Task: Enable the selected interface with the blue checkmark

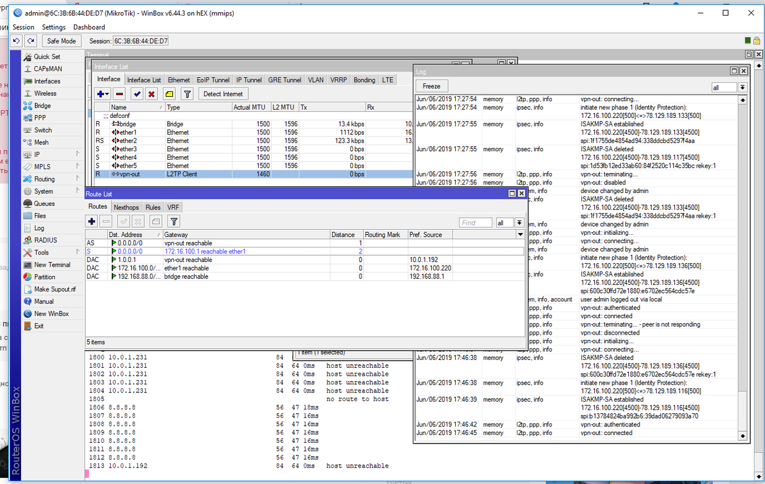Action: coord(137,94)
